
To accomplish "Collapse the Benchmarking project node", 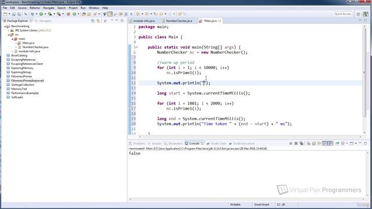I will [x=5, y=26].
